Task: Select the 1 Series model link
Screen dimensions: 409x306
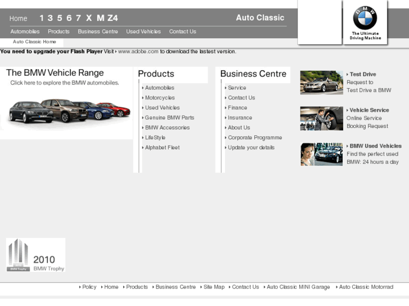Action: click(42, 18)
